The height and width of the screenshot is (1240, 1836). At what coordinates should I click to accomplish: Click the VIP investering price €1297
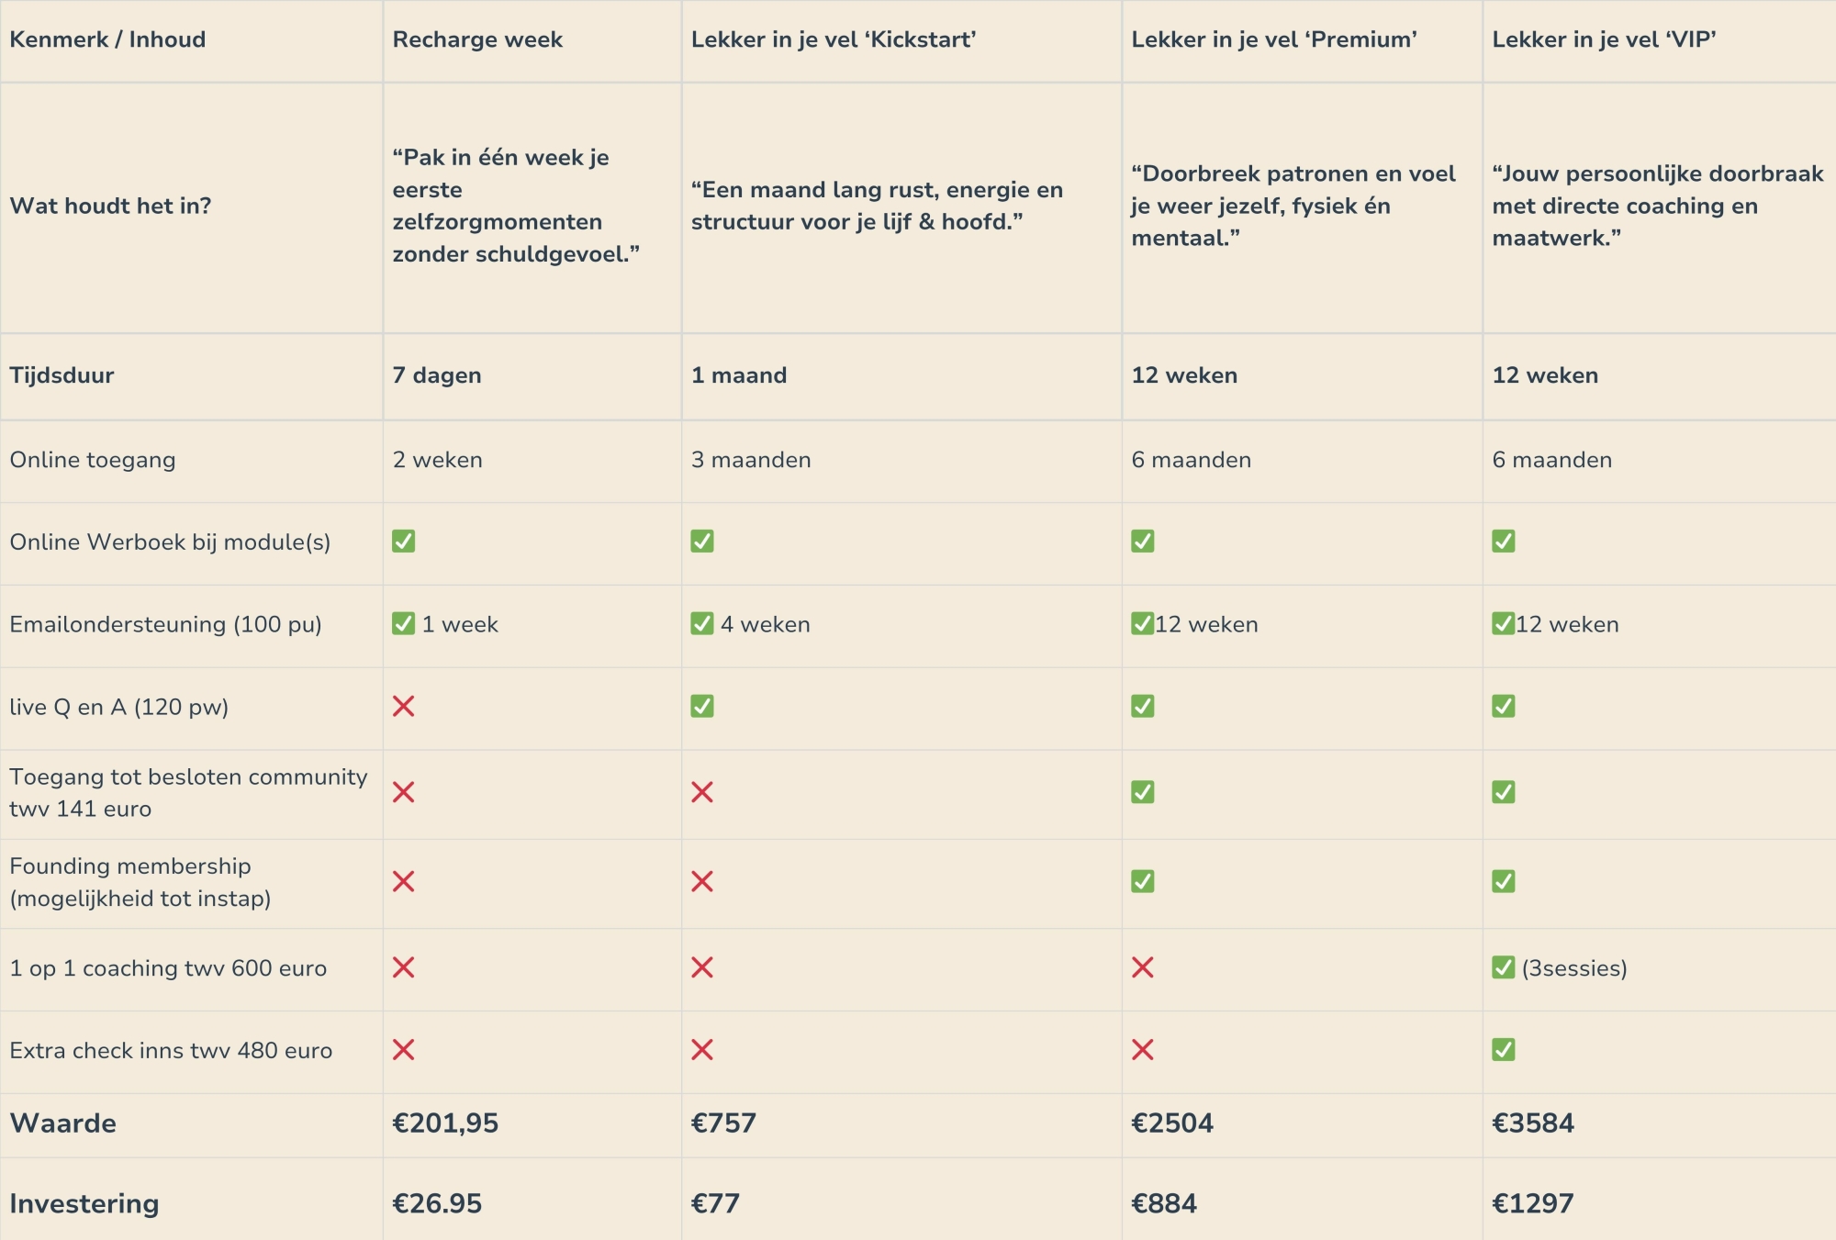coord(1532,1203)
